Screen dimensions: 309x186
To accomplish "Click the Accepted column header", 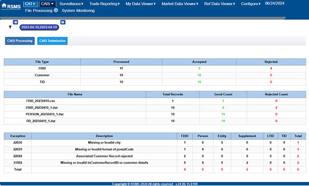I will [x=199, y=62].
